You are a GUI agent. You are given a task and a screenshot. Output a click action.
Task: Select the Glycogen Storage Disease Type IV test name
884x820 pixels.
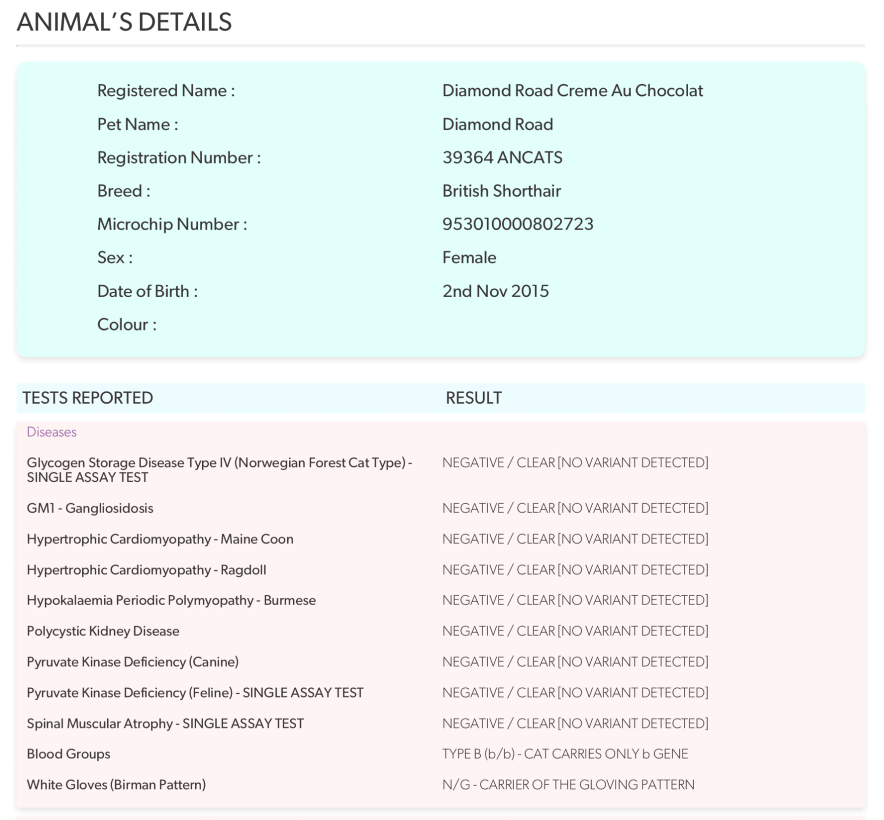(x=219, y=470)
